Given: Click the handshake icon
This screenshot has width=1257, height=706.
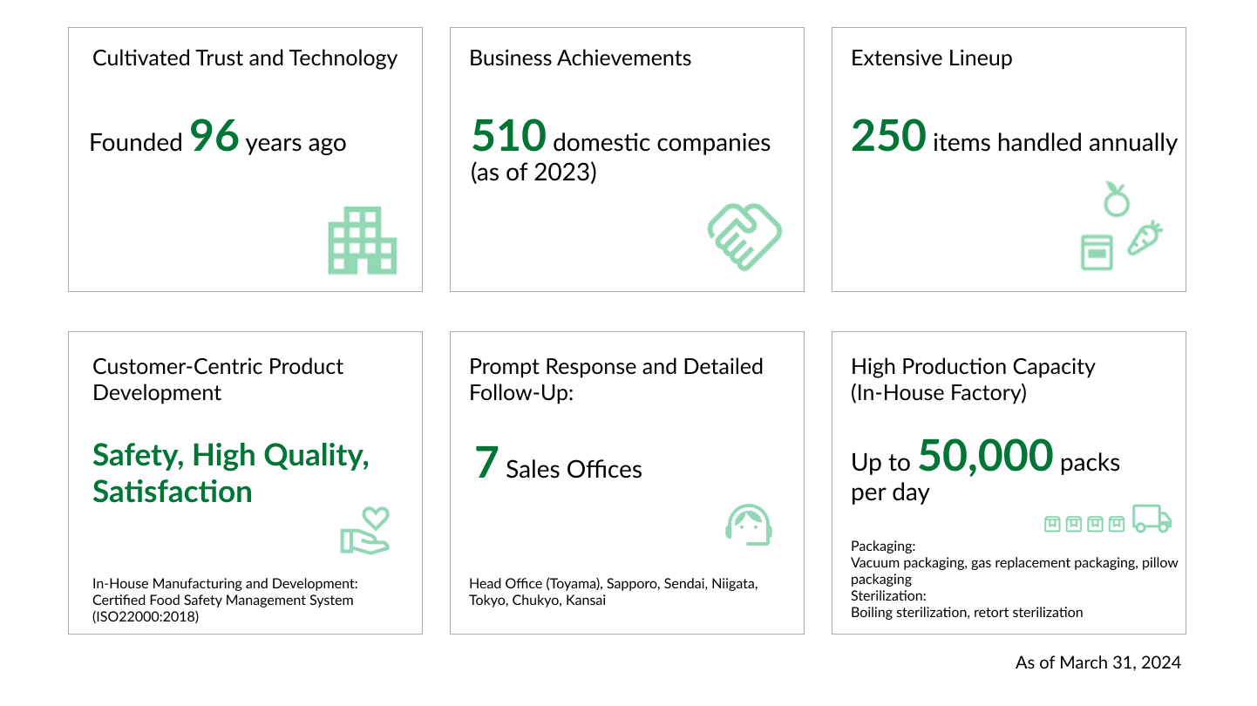Looking at the screenshot, I should [744, 236].
